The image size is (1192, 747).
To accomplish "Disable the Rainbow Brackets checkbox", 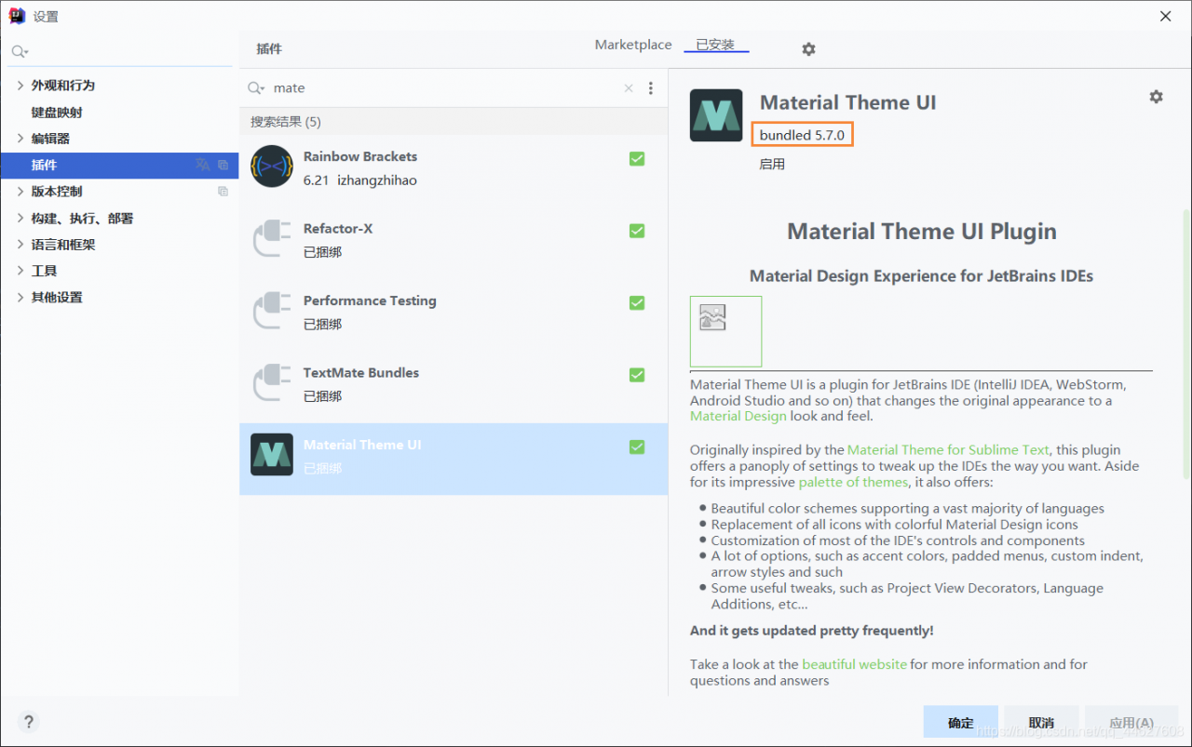I will [x=637, y=159].
